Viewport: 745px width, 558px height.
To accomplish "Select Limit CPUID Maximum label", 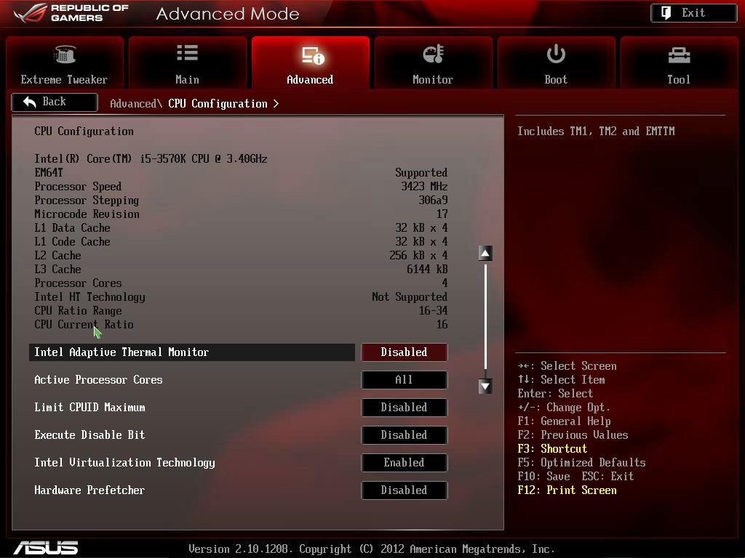I will 89,407.
